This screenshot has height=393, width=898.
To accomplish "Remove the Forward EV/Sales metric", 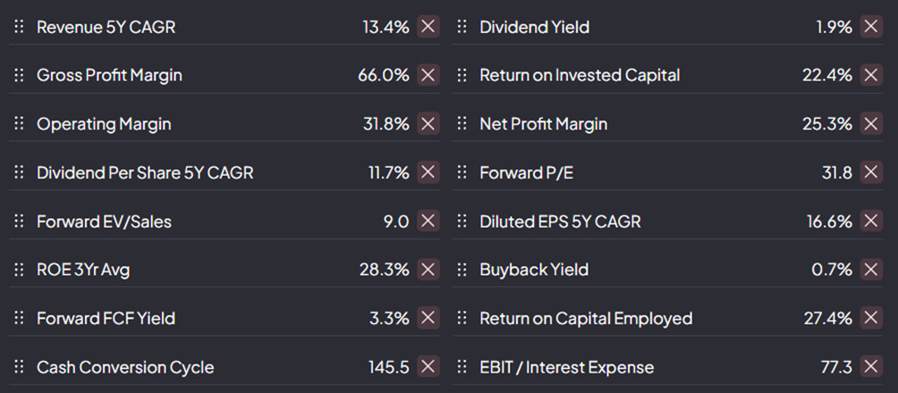I will [x=428, y=221].
